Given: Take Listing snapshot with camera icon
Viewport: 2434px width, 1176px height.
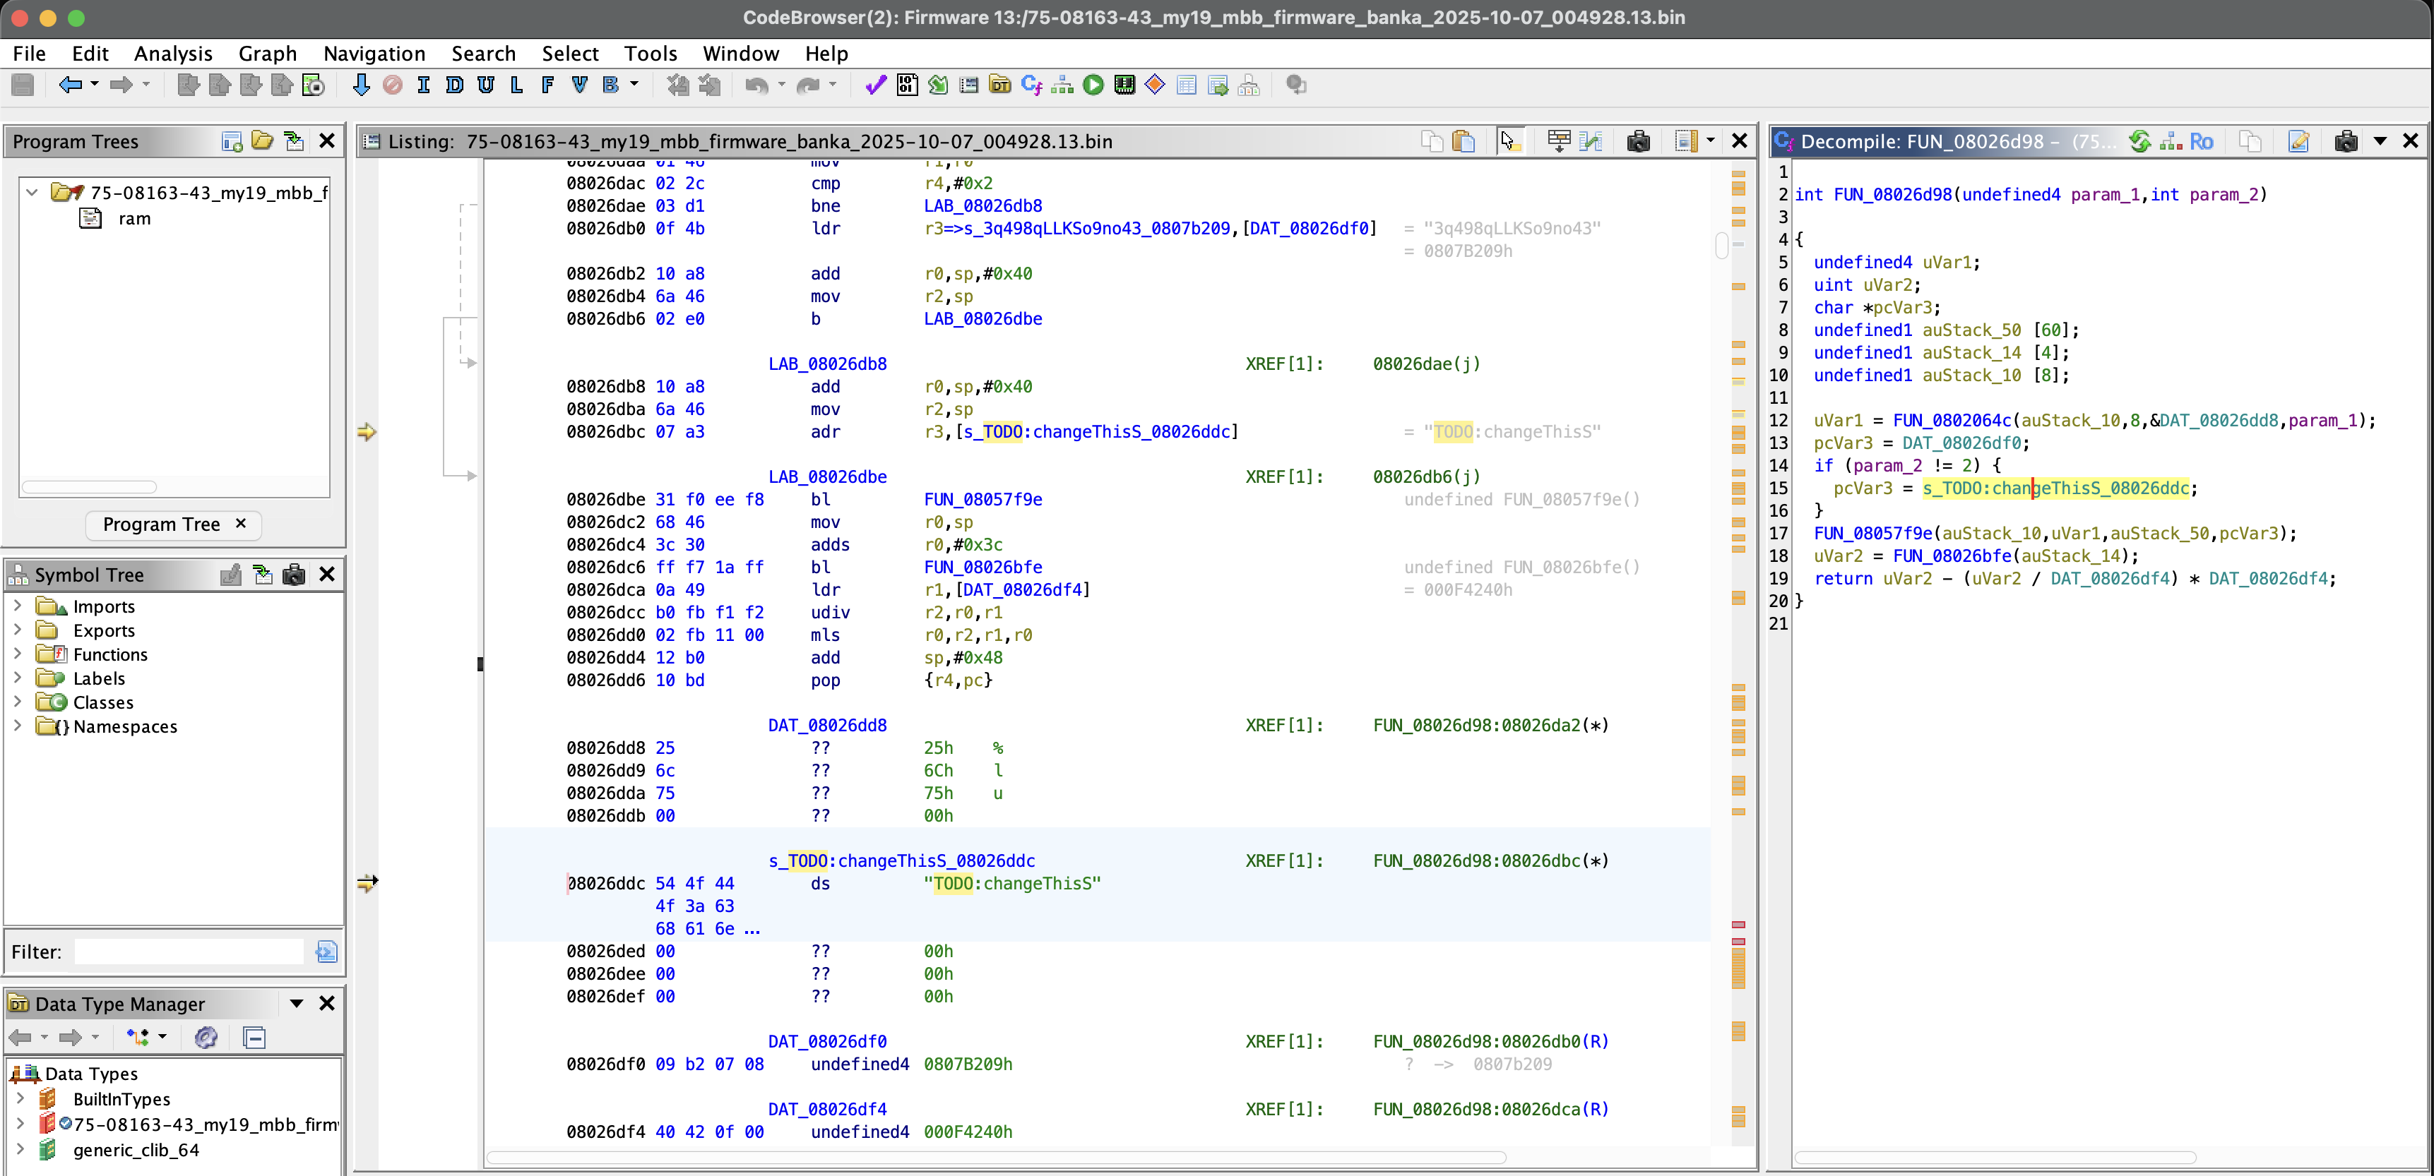Looking at the screenshot, I should pos(1637,142).
